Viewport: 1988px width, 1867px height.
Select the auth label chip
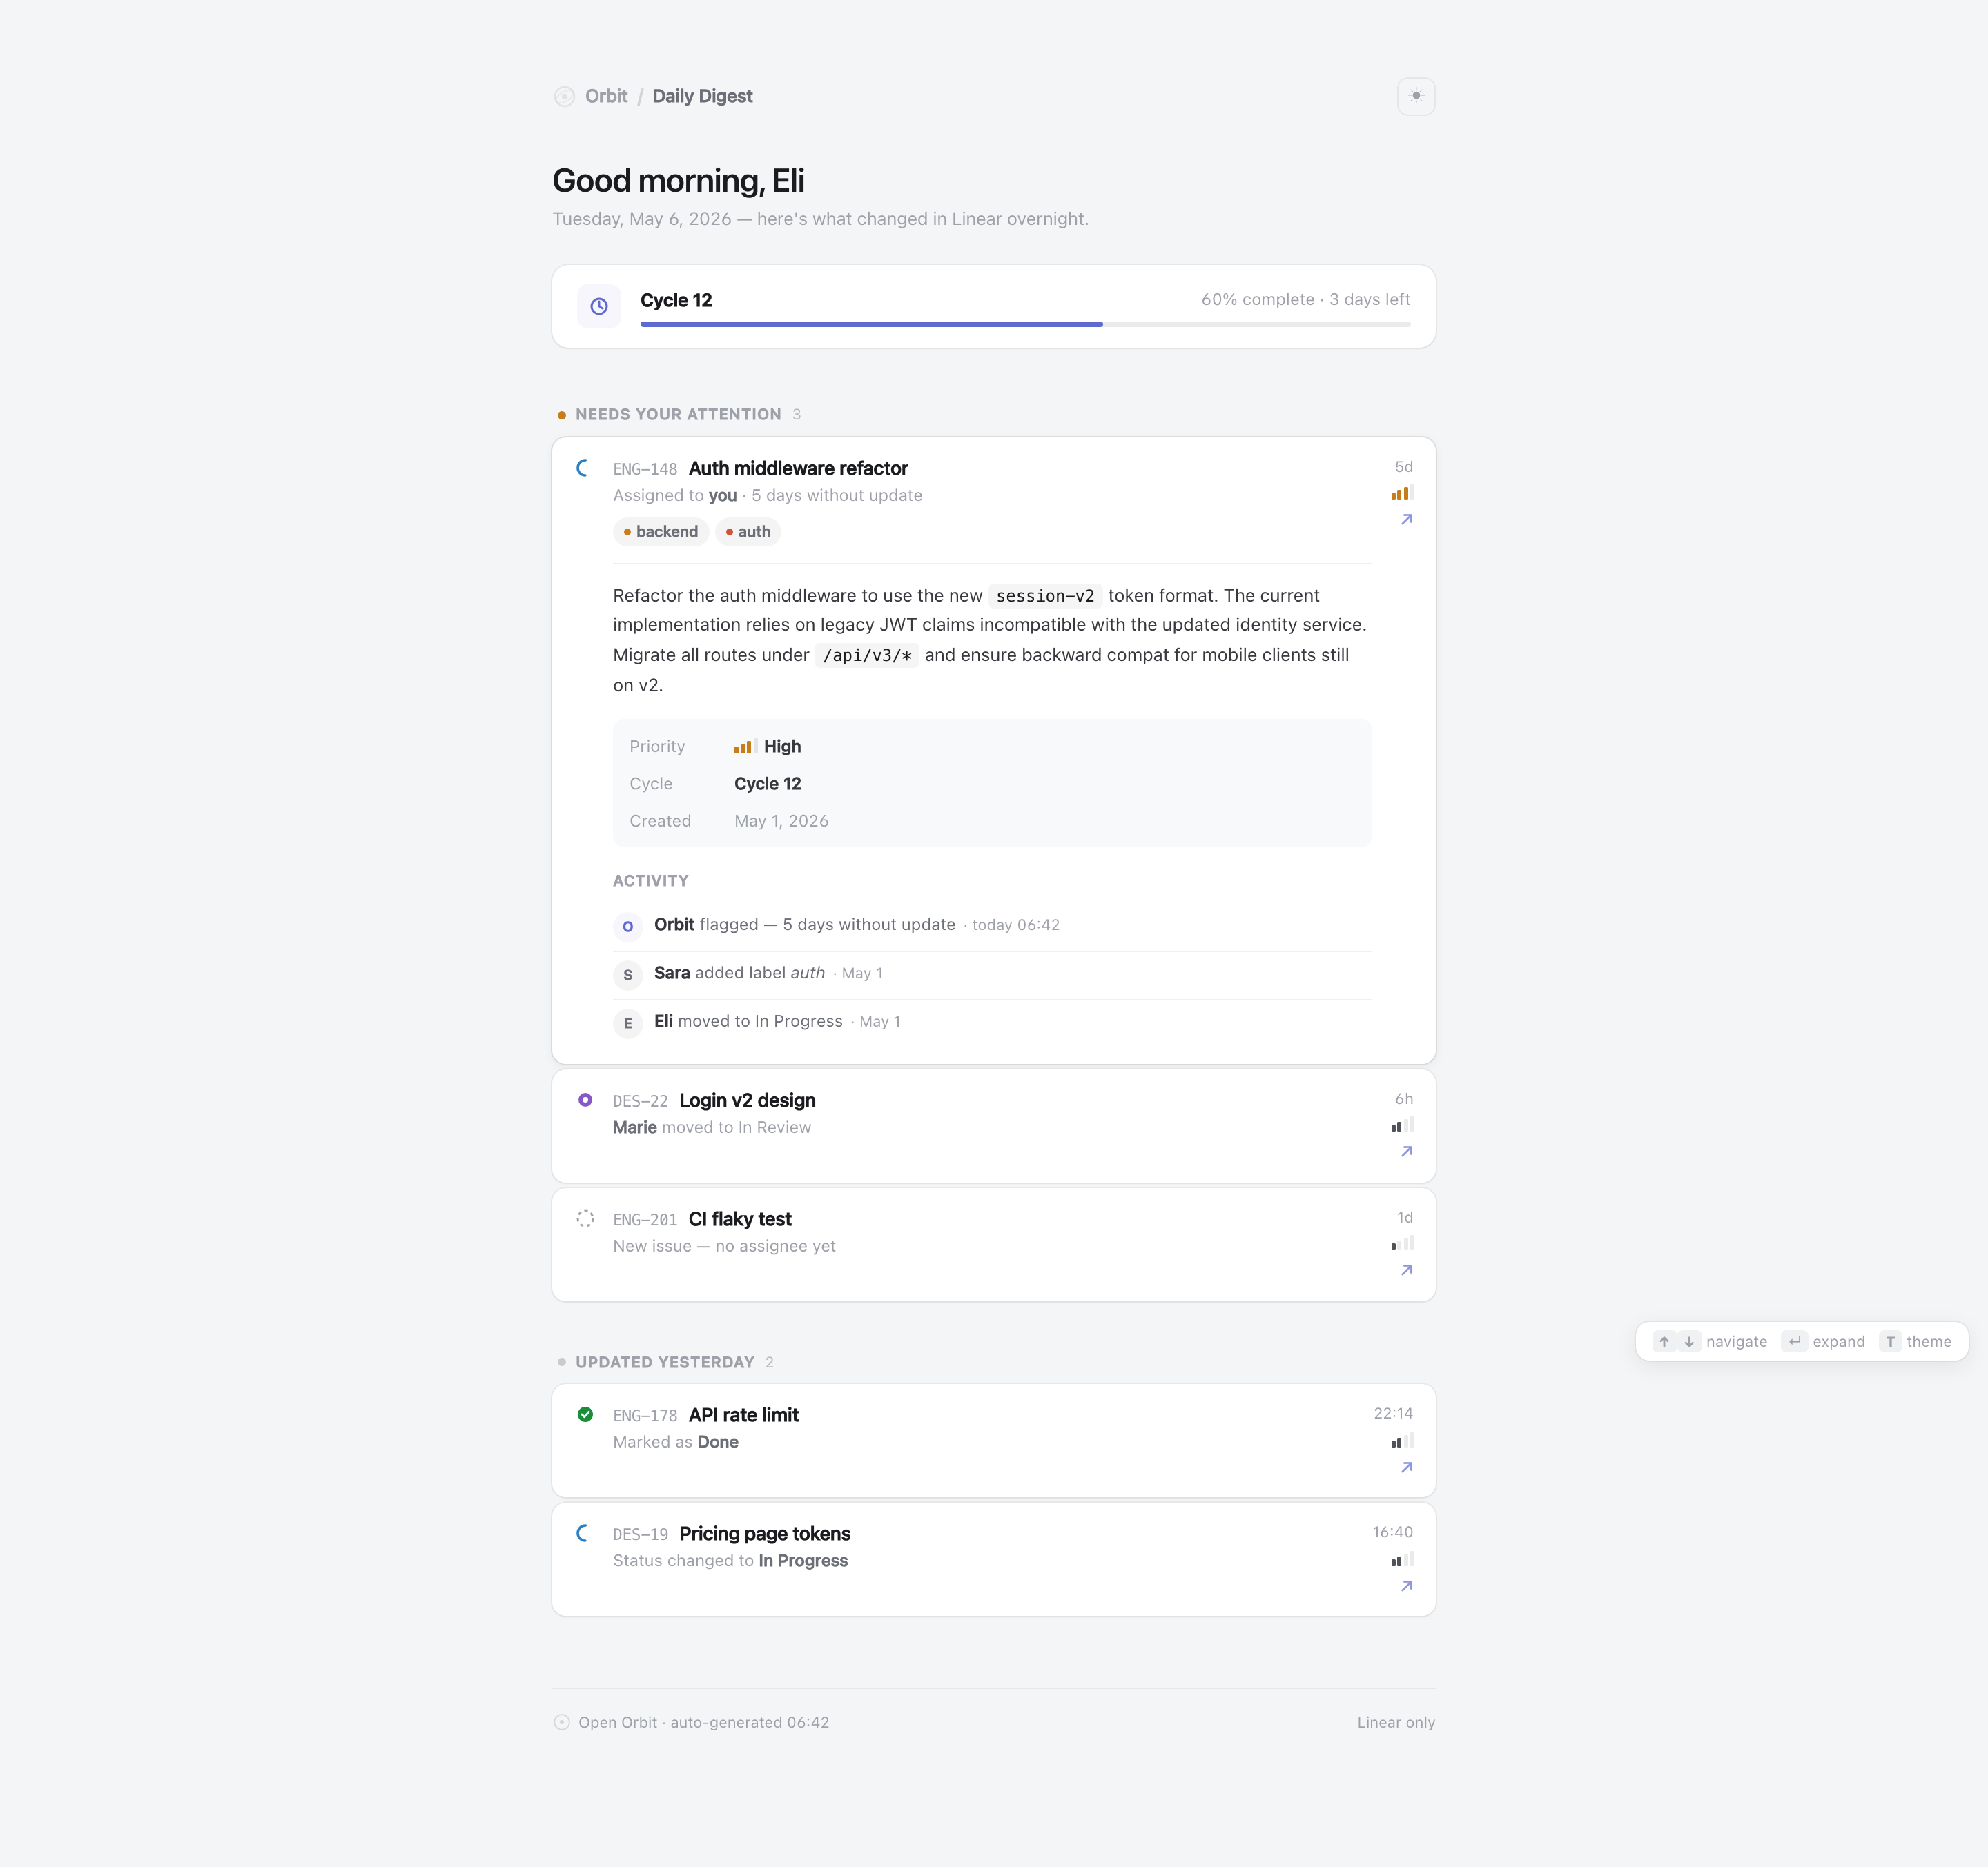pyautogui.click(x=747, y=532)
